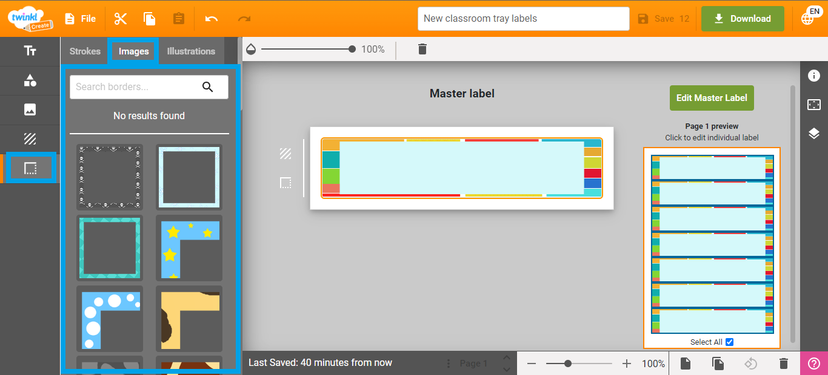The height and width of the screenshot is (375, 828).
Task: Switch to the Illustrations tab
Action: point(191,51)
